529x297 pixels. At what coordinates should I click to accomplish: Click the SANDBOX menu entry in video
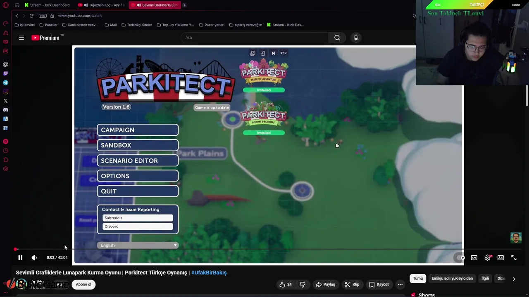click(x=138, y=145)
